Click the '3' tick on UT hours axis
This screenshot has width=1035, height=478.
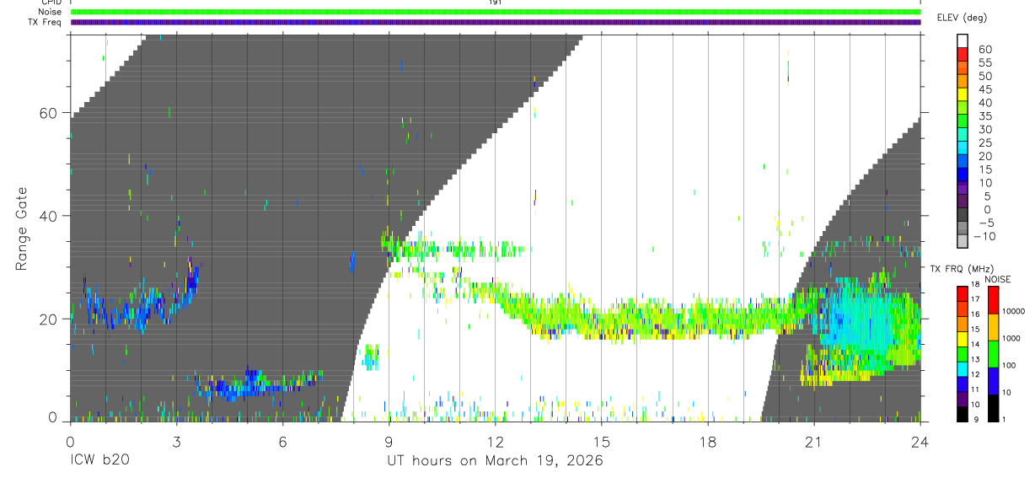[x=177, y=441]
